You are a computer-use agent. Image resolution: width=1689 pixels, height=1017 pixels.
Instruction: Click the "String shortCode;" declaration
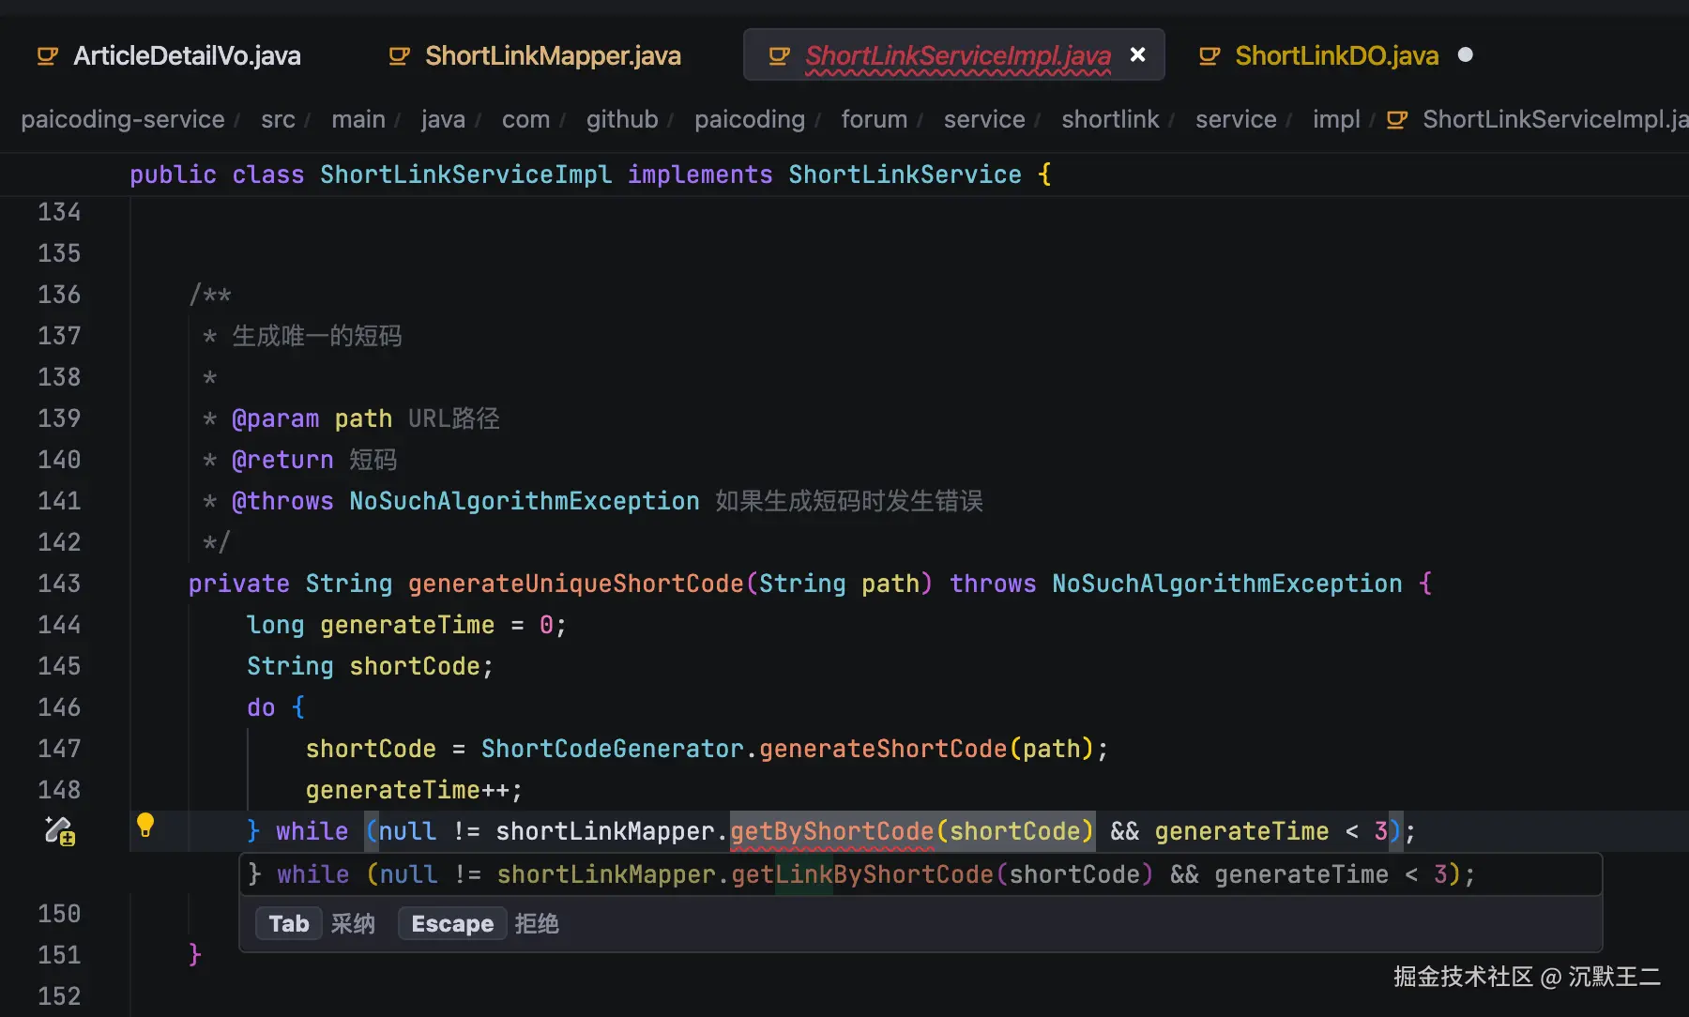370,666
